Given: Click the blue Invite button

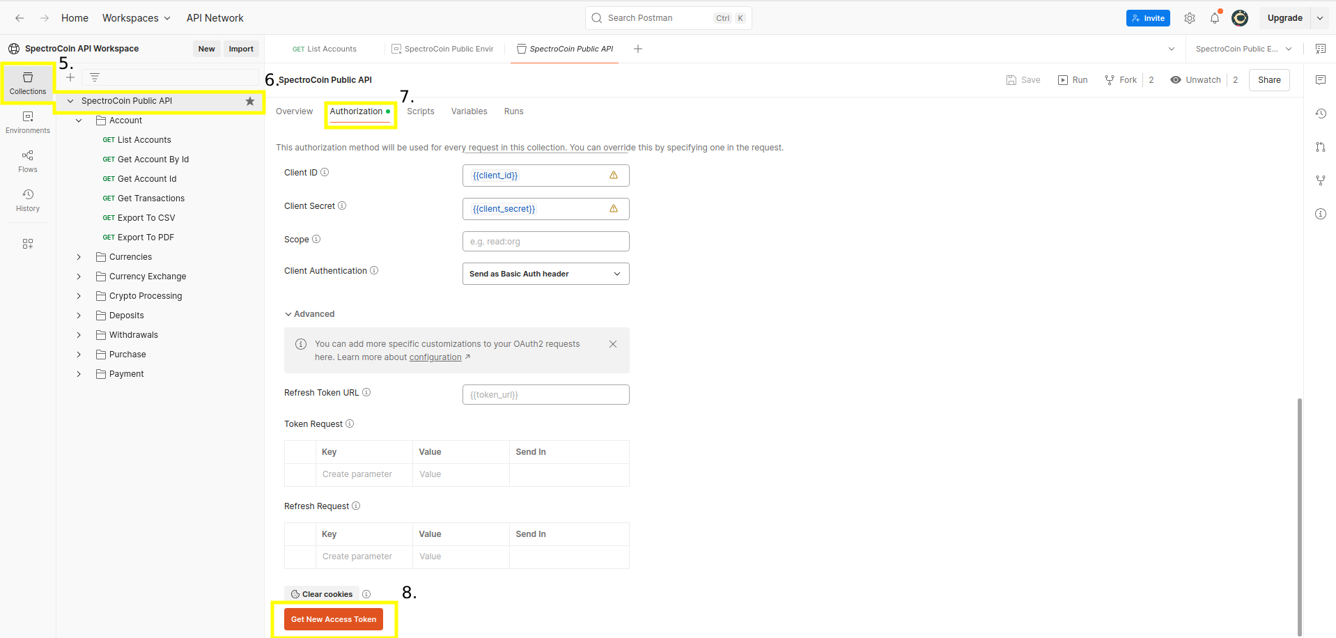Looking at the screenshot, I should coord(1148,18).
